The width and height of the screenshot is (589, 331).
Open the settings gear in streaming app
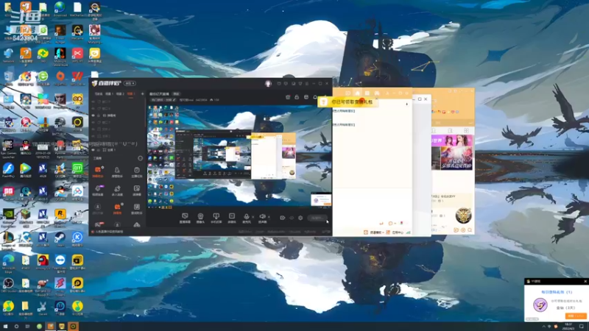pos(300,218)
